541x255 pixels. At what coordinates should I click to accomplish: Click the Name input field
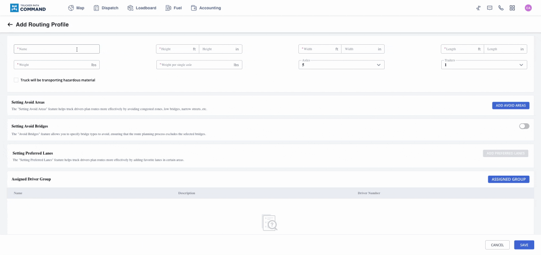coord(57,49)
